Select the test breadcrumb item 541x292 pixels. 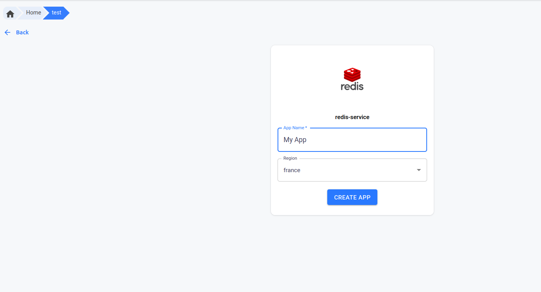click(56, 13)
